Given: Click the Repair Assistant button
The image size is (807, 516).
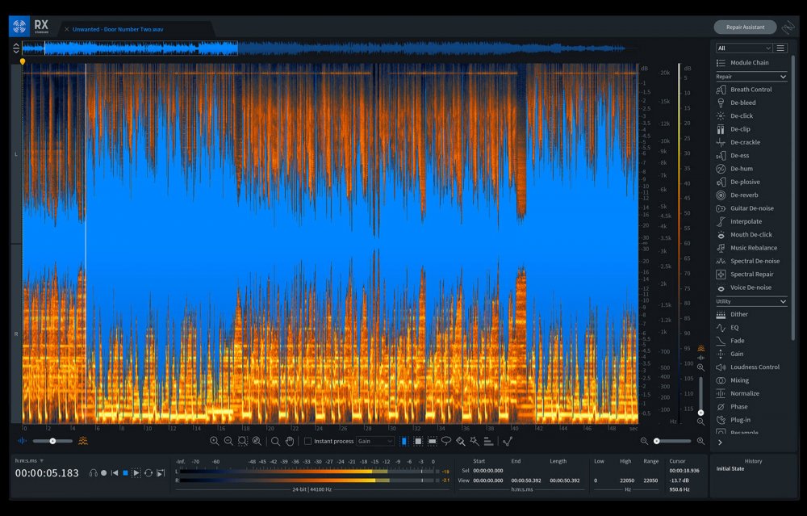Looking at the screenshot, I should coord(745,27).
